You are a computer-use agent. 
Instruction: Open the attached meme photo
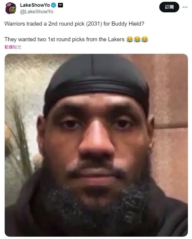[96, 145]
